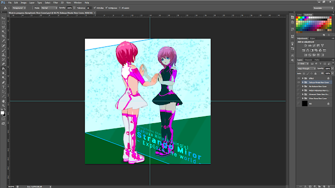The image size is (335, 188).
Task: Lock layer position icon
Action: click(x=311, y=73)
